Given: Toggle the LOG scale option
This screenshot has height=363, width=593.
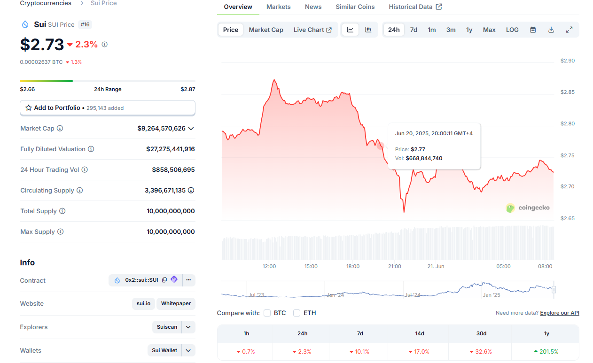Looking at the screenshot, I should point(512,30).
